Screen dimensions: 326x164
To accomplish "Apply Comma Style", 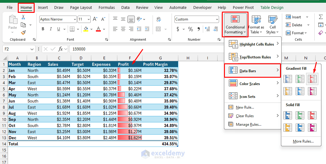I will pyautogui.click(x=199, y=29).
